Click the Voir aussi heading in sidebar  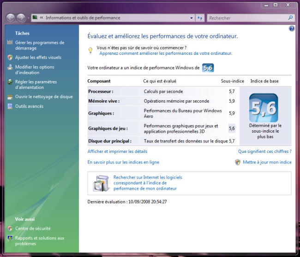point(25,219)
